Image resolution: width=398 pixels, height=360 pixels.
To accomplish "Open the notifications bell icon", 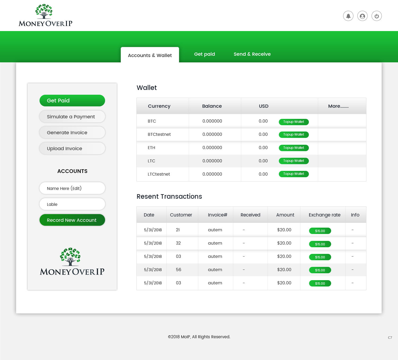I will pyautogui.click(x=348, y=16).
